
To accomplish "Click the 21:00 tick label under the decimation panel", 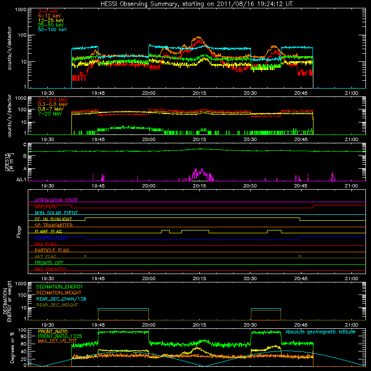I will (x=352, y=325).
